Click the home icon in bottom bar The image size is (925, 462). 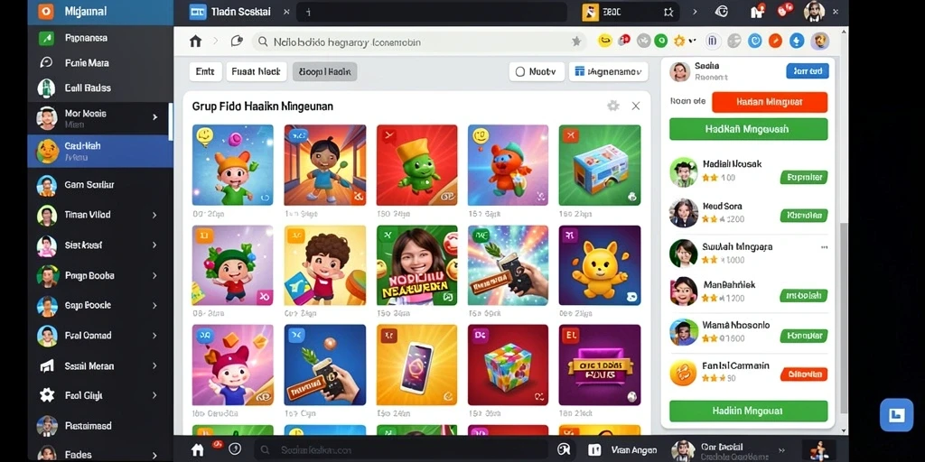[198, 449]
